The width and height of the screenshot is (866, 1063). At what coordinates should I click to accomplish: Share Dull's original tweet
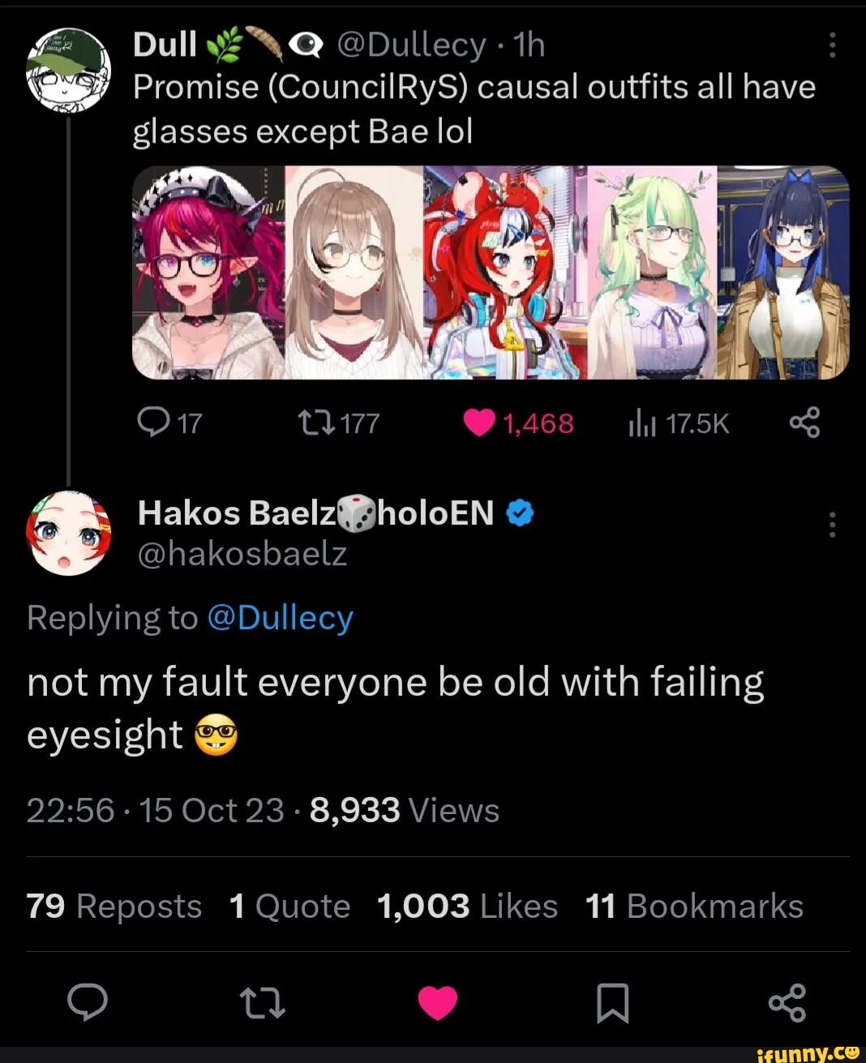click(804, 422)
